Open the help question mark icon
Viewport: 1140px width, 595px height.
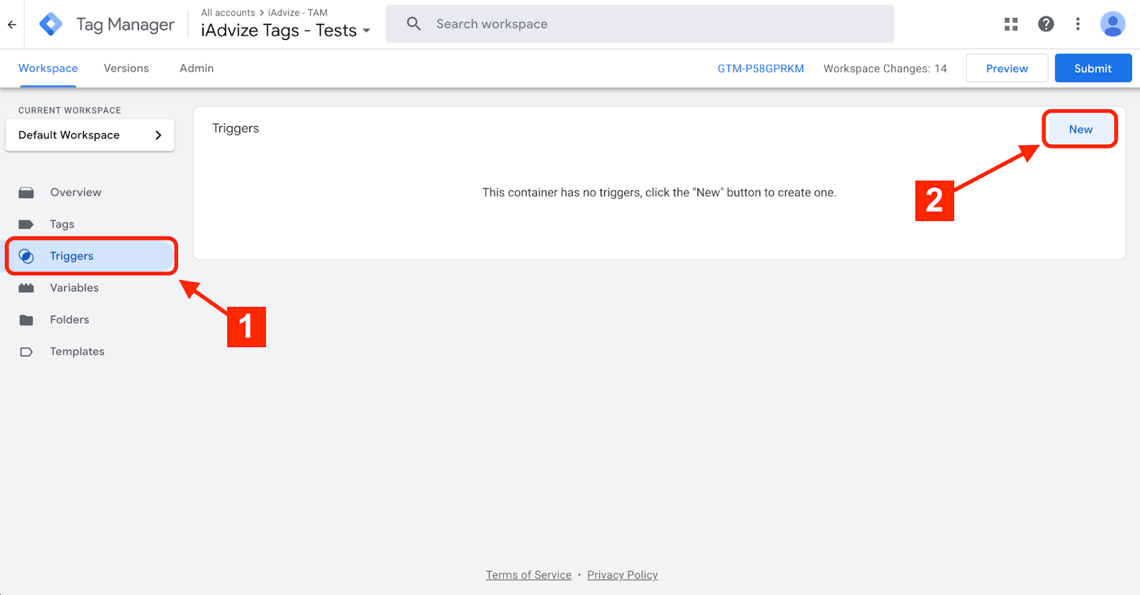point(1045,24)
